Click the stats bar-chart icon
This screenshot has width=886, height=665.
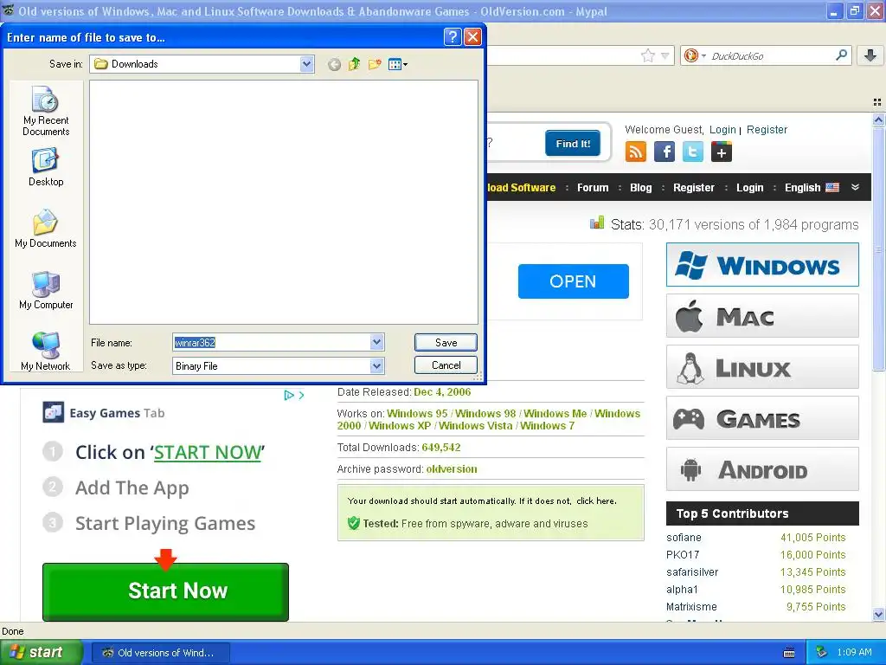click(x=597, y=223)
